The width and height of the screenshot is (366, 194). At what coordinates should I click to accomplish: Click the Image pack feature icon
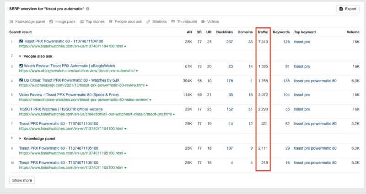[x=51, y=21]
